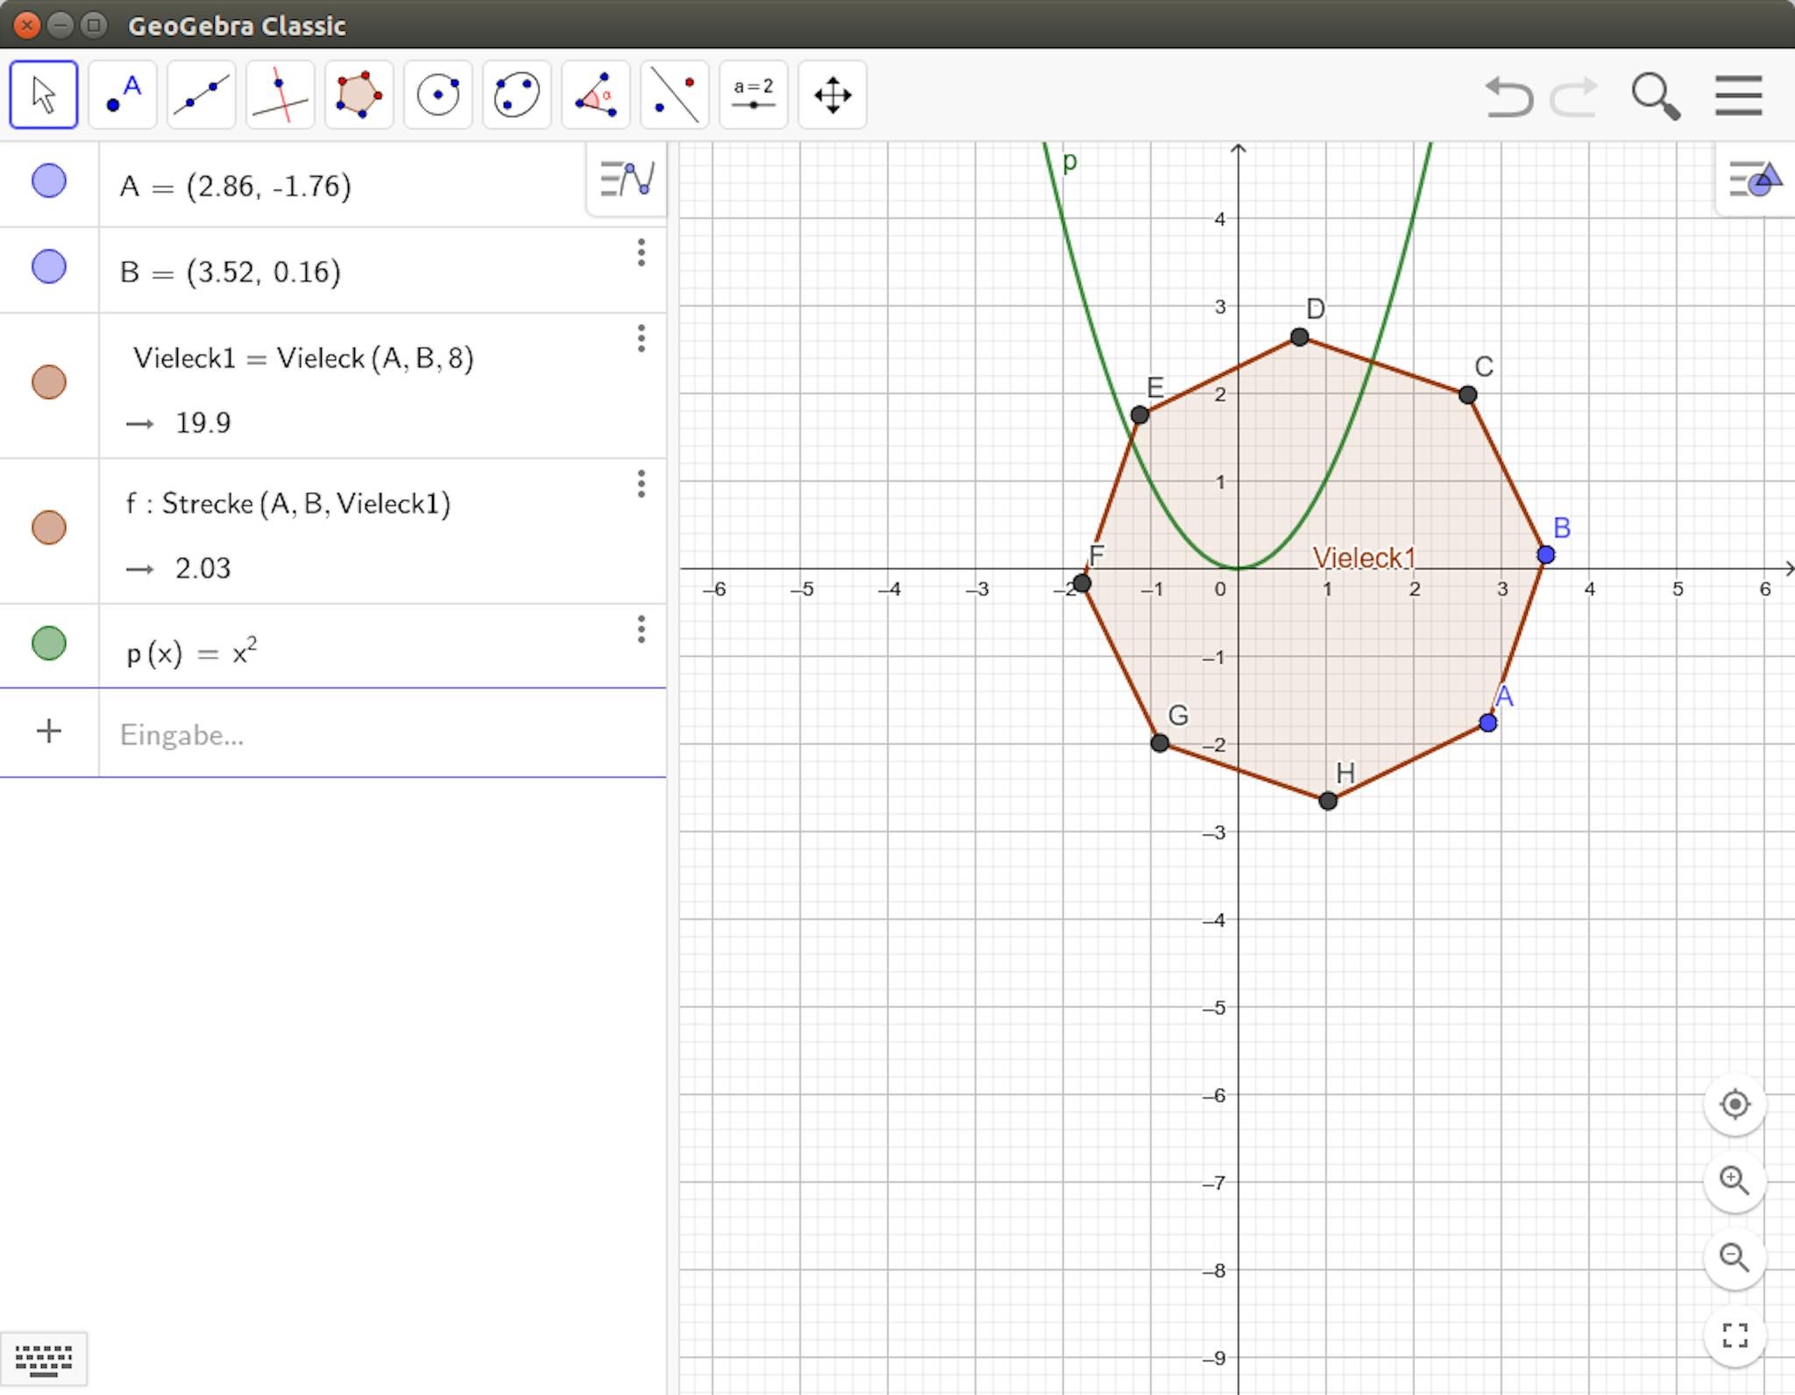Viewport: 1795px width, 1395px height.
Task: Click point H of the polygon
Action: click(1328, 801)
